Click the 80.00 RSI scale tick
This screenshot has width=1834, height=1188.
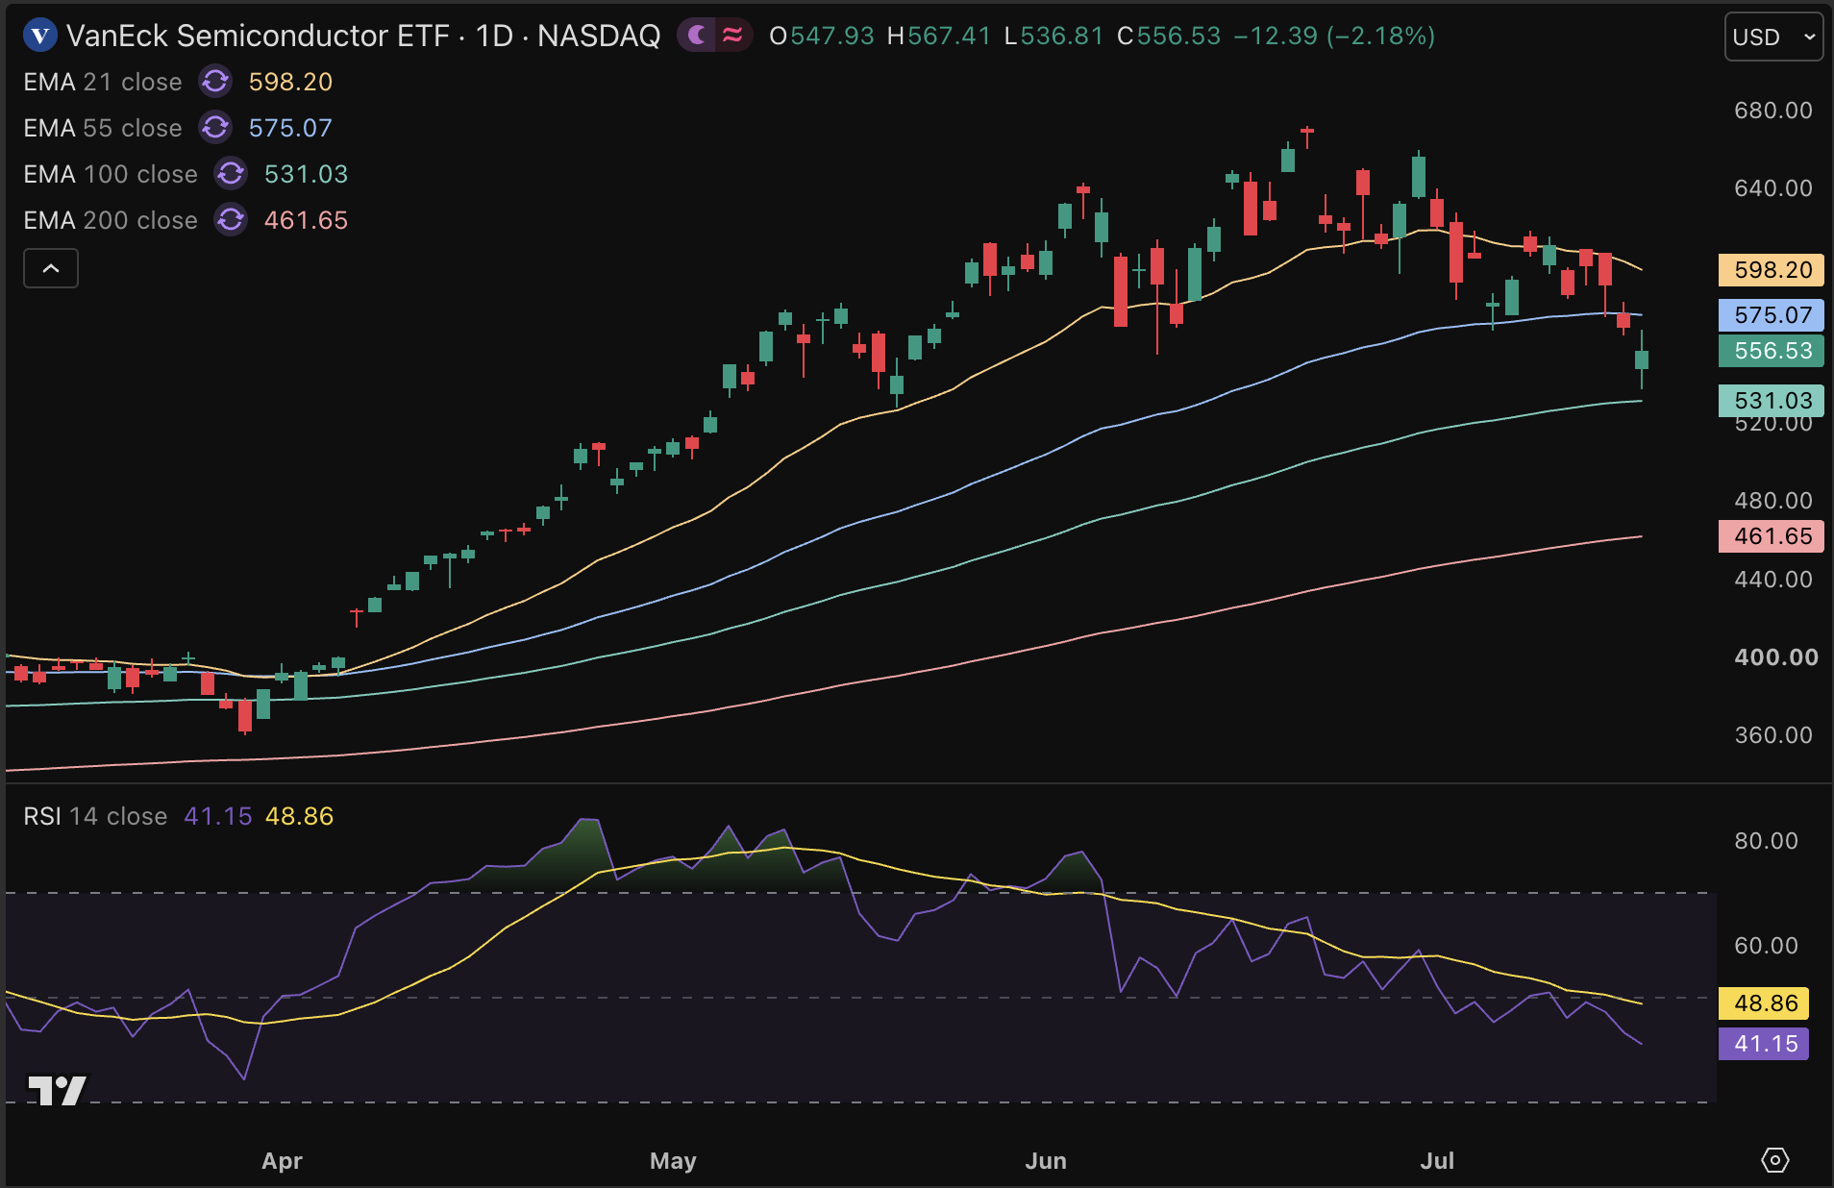[x=1766, y=841]
